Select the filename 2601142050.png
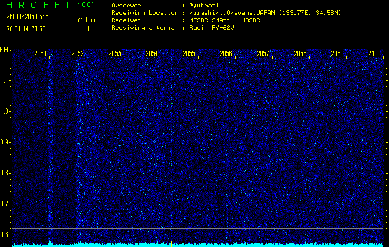This screenshot has width=389, height=247. 28,17
